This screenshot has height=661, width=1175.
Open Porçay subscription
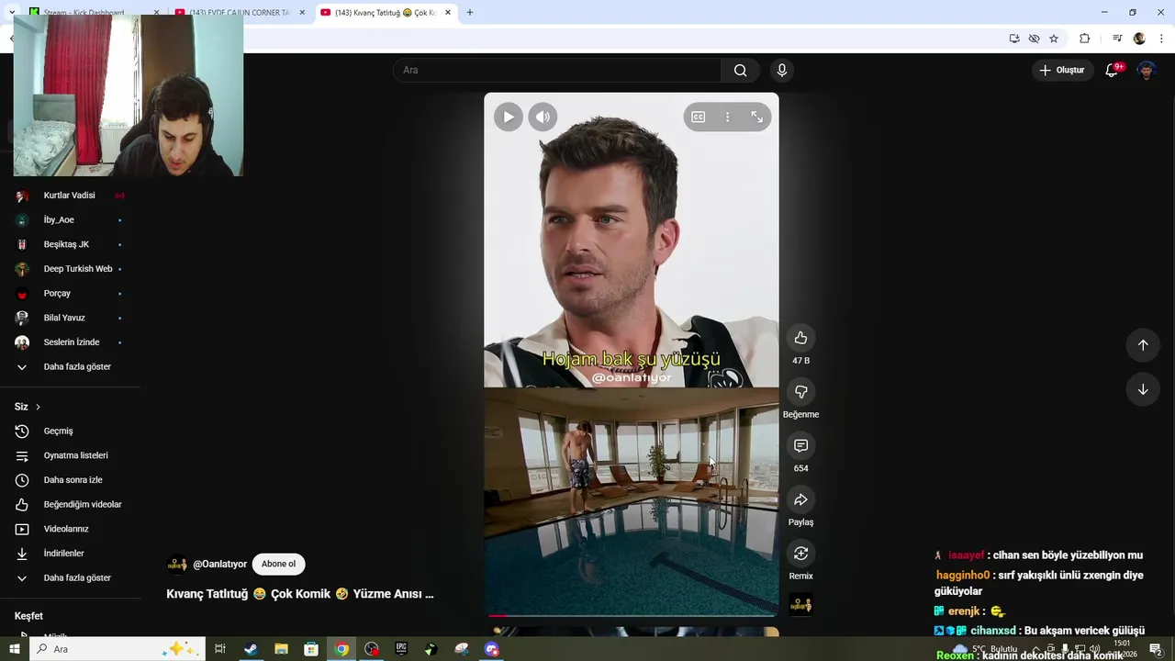(70, 293)
